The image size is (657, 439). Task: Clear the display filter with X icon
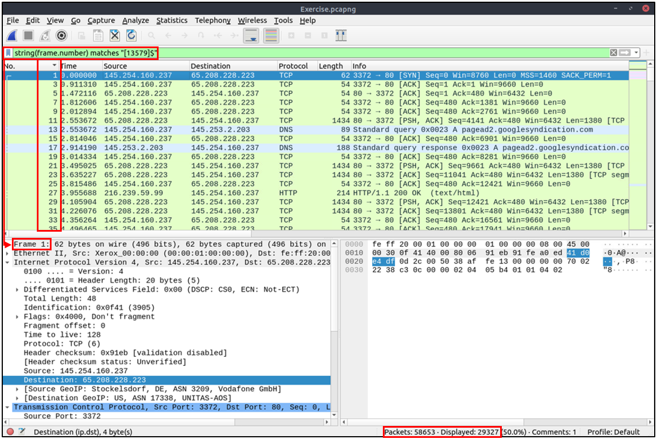(613, 53)
